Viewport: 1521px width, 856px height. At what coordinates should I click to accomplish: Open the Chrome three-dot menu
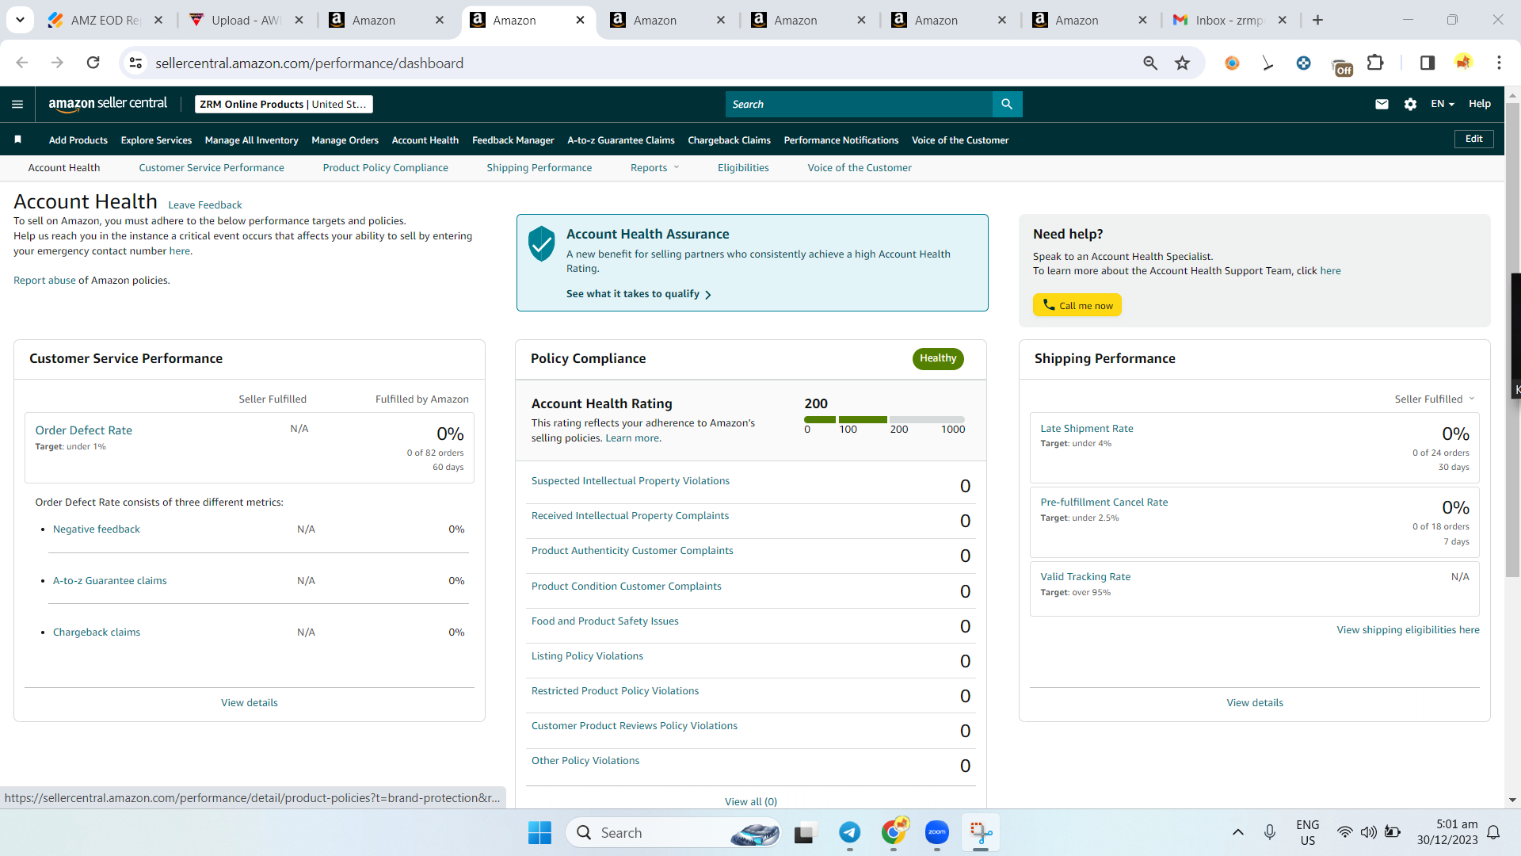click(1499, 63)
